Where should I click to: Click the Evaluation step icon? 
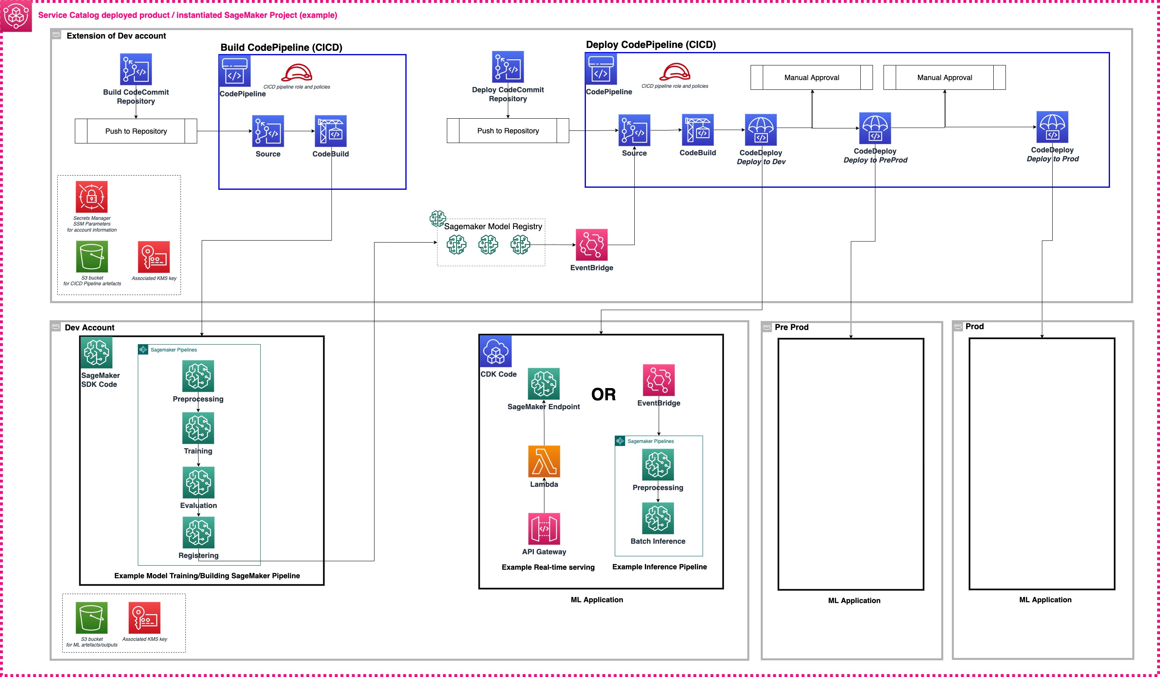(198, 482)
